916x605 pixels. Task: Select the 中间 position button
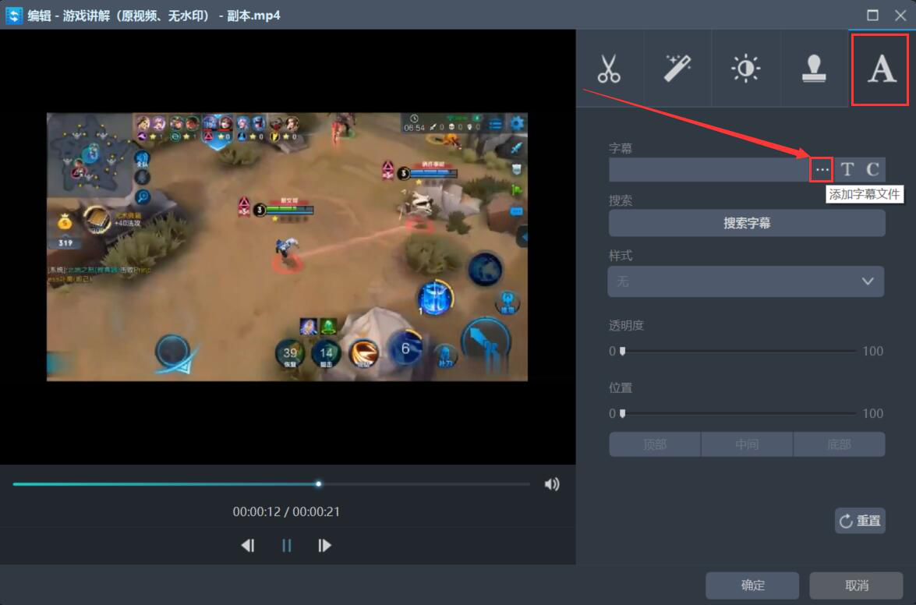pyautogui.click(x=747, y=444)
